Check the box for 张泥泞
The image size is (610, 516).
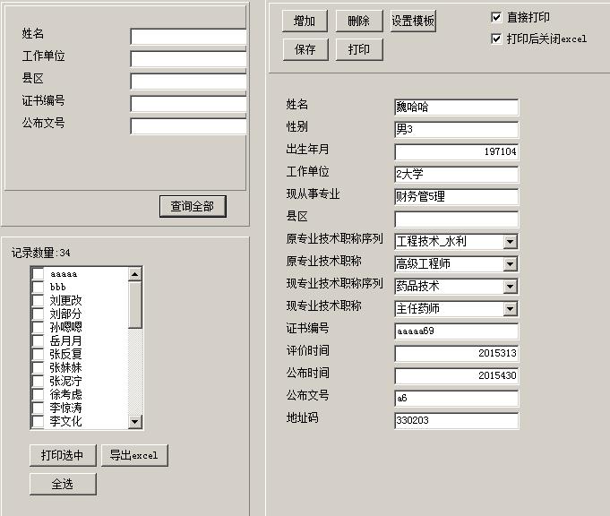[x=38, y=381]
